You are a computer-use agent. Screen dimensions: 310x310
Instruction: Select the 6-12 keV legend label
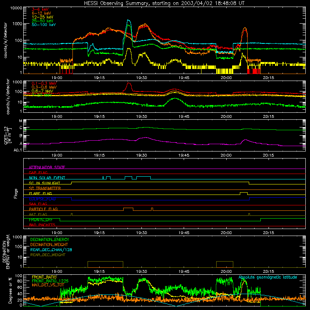[x=41, y=13]
